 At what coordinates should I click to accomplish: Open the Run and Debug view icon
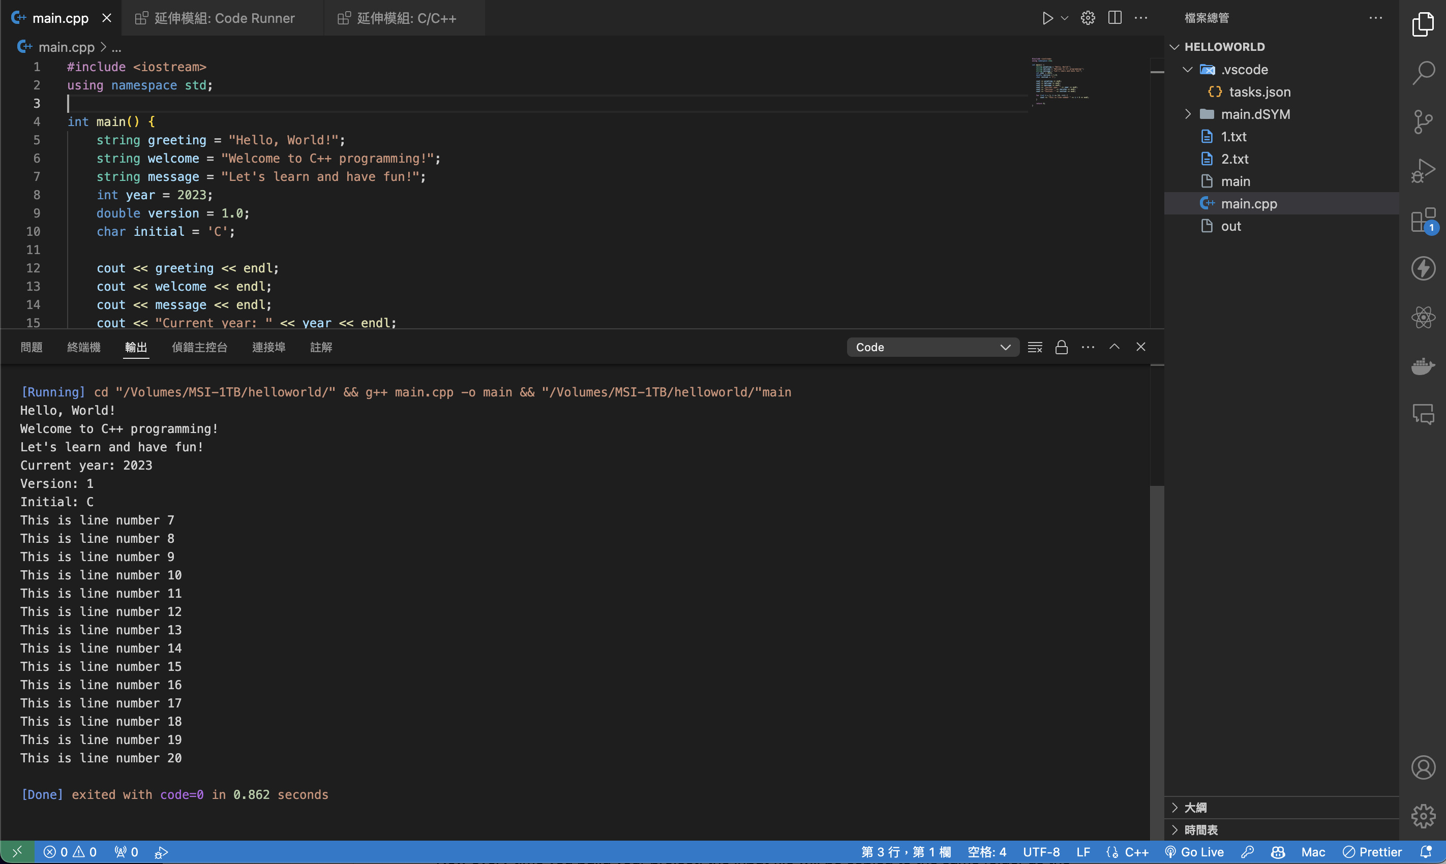pos(1423,171)
